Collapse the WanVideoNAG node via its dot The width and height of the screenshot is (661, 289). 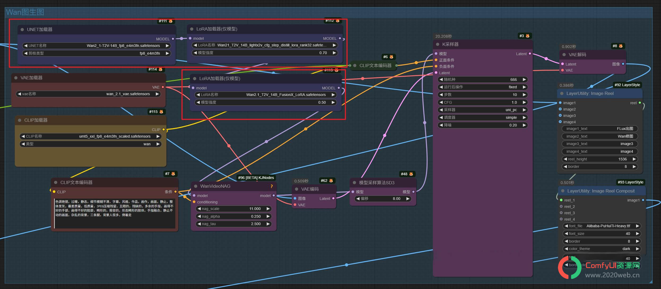195,186
